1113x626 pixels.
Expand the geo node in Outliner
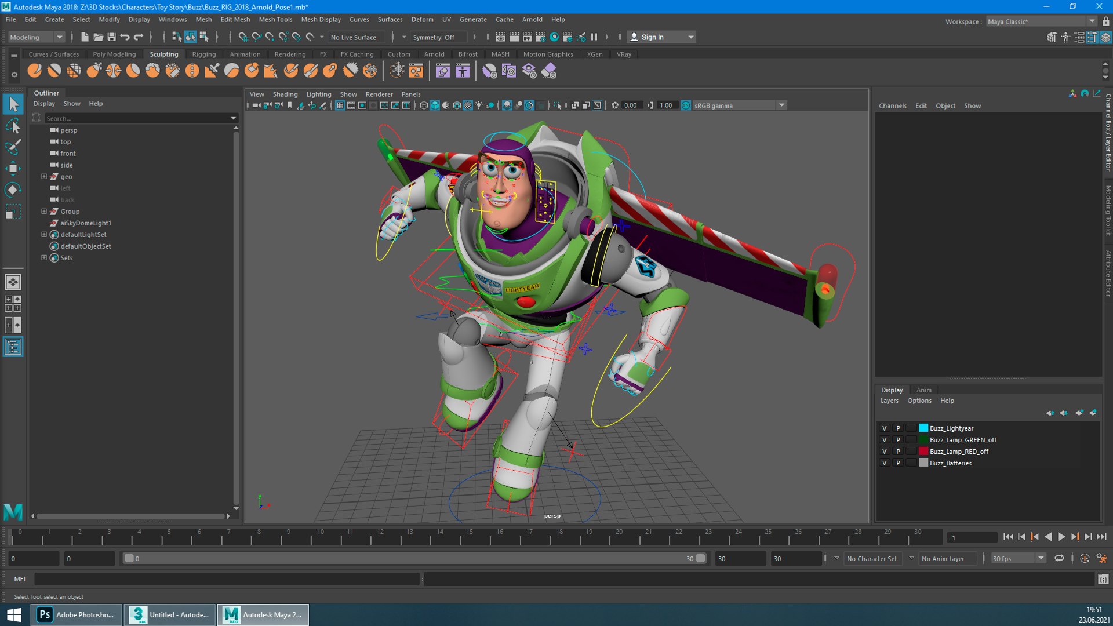coord(44,177)
